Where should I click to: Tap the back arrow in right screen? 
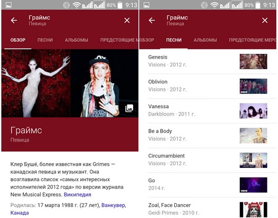pyautogui.click(x=152, y=21)
